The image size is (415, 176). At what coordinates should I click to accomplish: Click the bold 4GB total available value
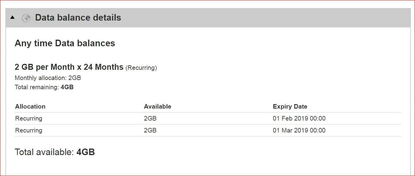(x=86, y=152)
